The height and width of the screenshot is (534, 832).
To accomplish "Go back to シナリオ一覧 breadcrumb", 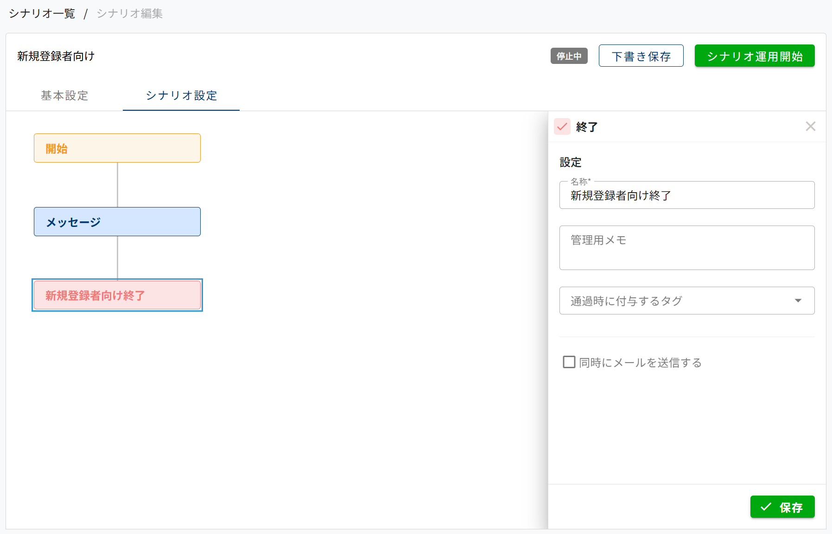I will click(x=42, y=13).
